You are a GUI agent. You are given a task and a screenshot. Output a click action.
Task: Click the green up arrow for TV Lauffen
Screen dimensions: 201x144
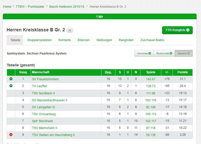(11, 86)
